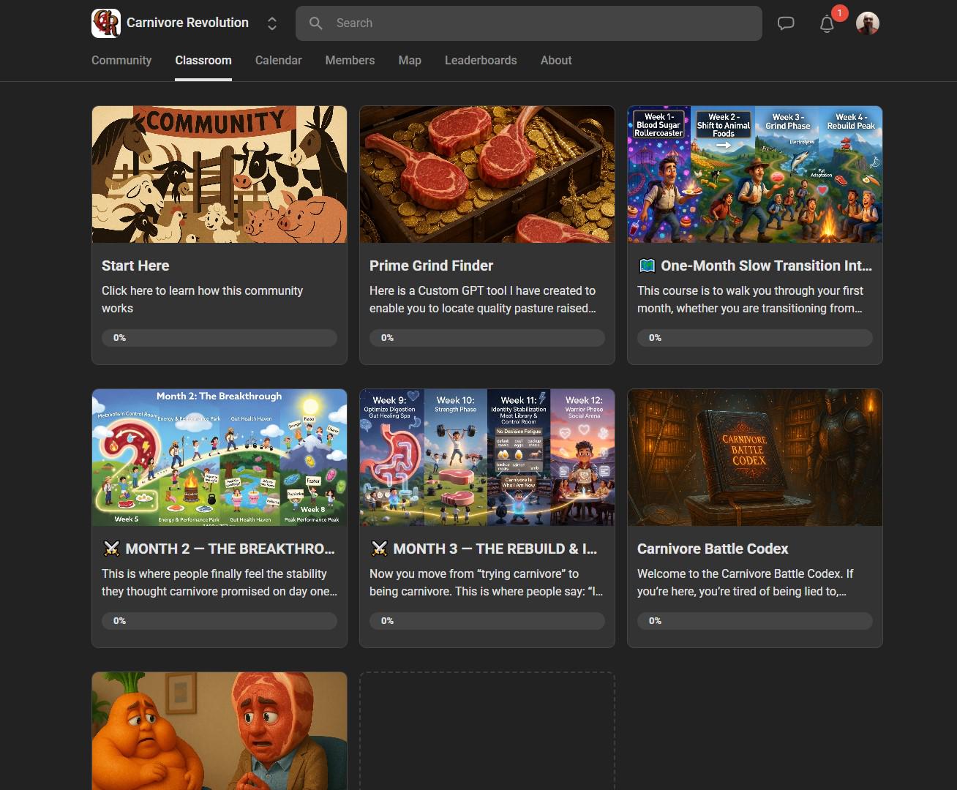Screen dimensions: 957x790
Task: Open the Prime Grind Finder course title
Action: (x=431, y=266)
